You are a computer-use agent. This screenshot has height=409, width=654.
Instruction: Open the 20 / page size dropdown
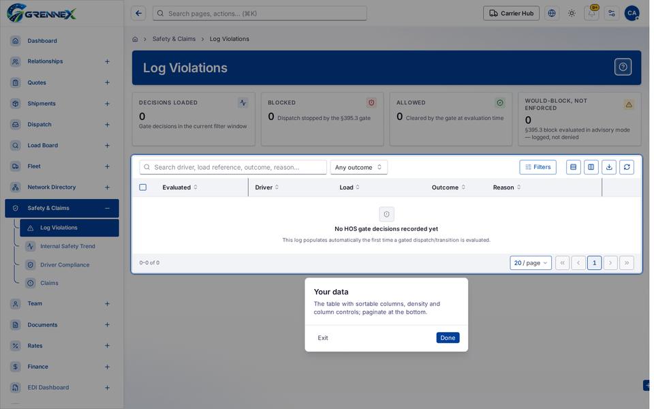(531, 263)
